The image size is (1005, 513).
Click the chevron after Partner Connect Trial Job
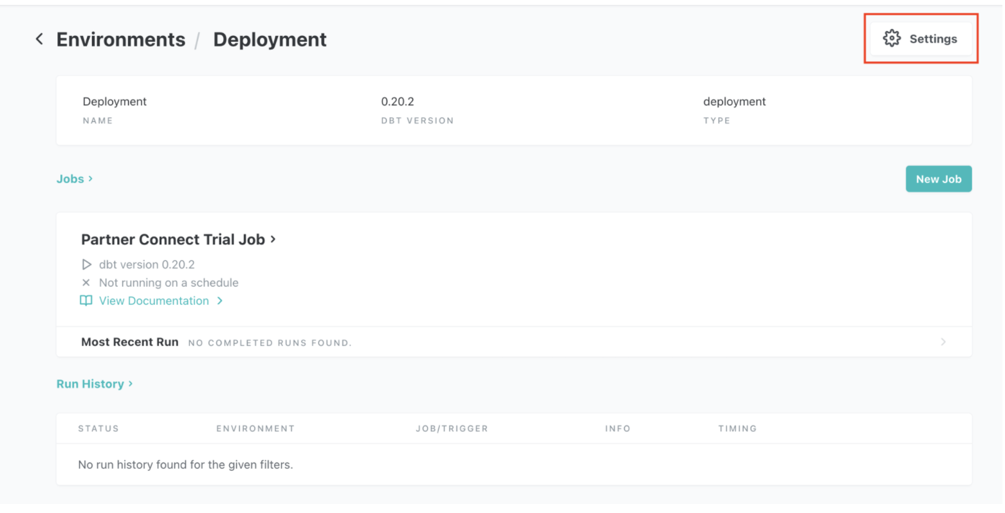tap(273, 239)
